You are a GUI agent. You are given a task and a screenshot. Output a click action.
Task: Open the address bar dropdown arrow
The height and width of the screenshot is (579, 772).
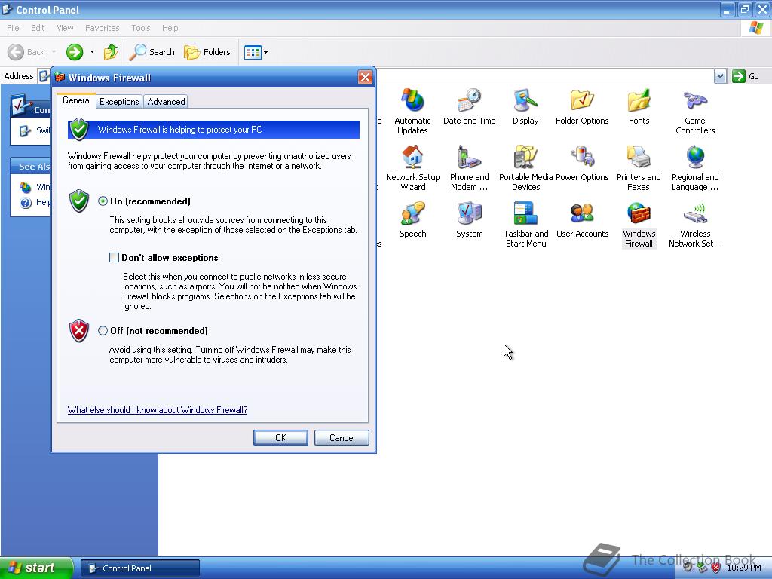coord(720,76)
